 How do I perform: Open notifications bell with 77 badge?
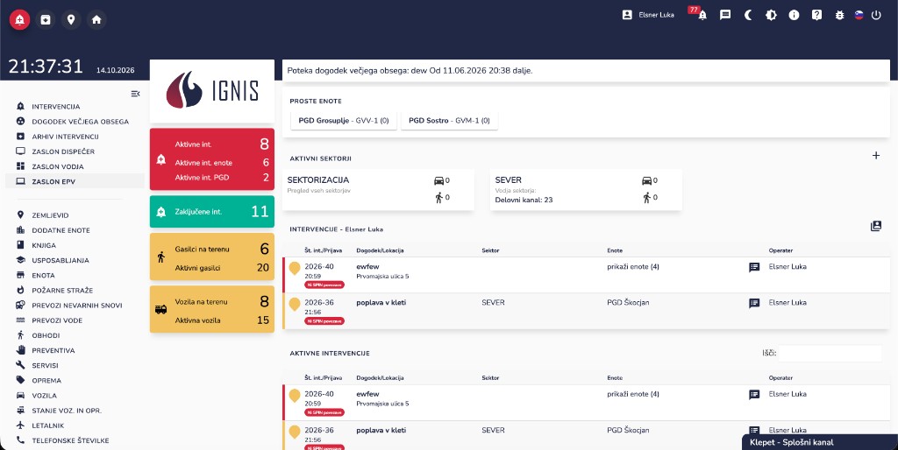[702, 15]
